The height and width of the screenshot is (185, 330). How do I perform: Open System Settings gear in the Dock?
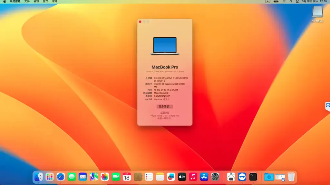tap(215, 177)
